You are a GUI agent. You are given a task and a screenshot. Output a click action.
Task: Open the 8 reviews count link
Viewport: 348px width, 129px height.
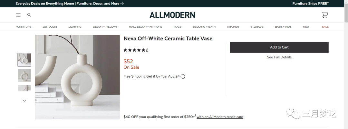click(x=147, y=50)
